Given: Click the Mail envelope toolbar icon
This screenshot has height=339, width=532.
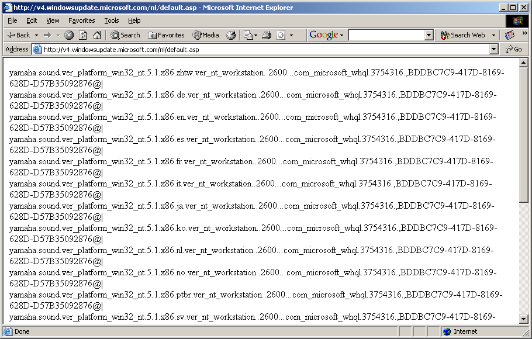Looking at the screenshot, I should pos(248,35).
